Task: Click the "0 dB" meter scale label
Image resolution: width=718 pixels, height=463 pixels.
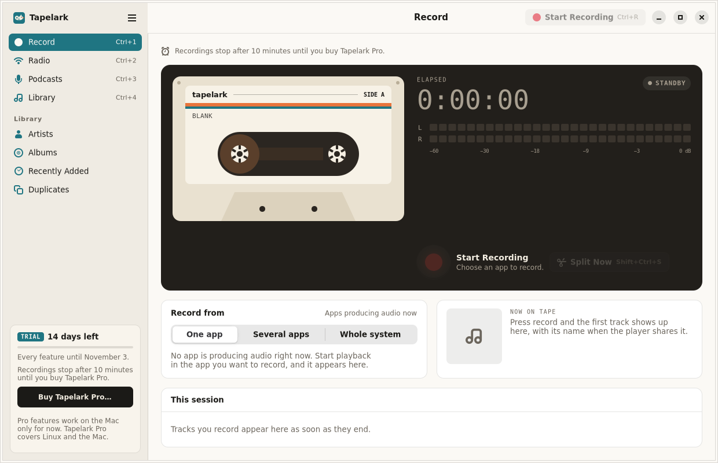Action: pyautogui.click(x=685, y=151)
